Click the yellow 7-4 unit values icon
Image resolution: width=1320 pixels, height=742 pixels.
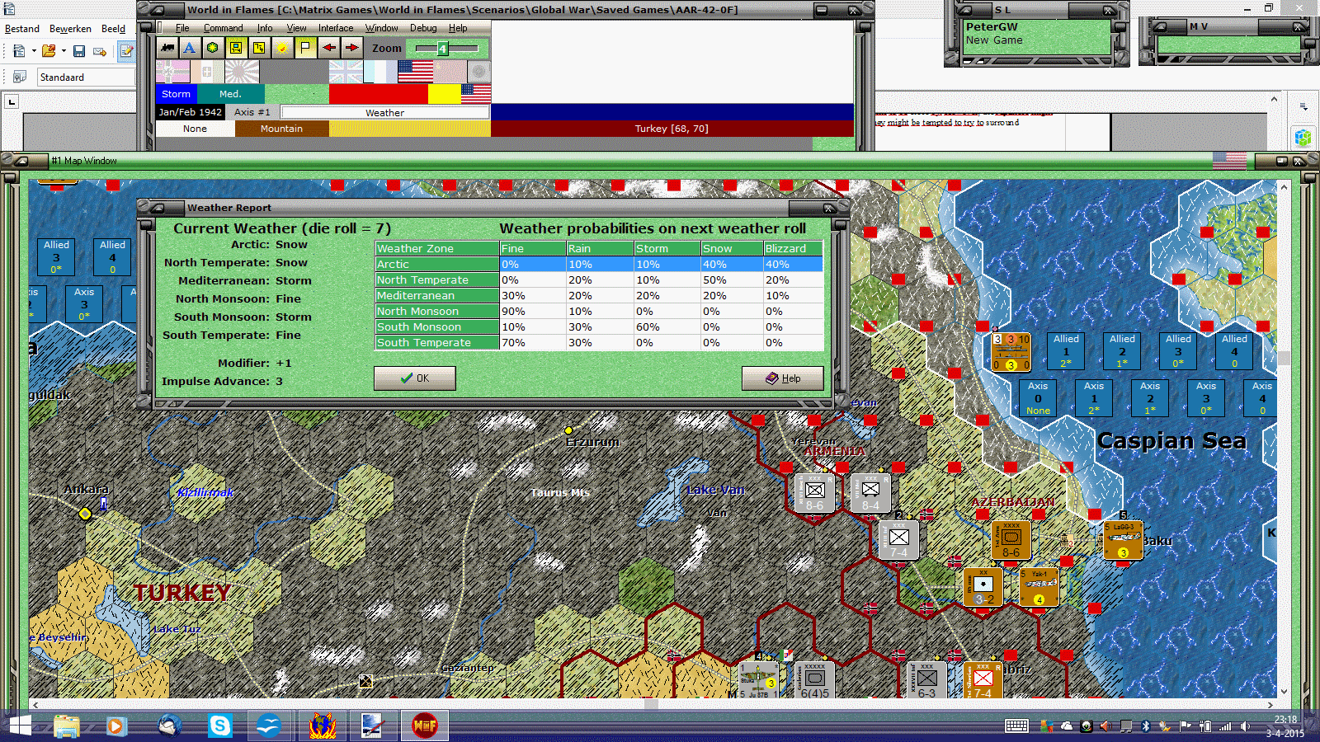coord(259,48)
